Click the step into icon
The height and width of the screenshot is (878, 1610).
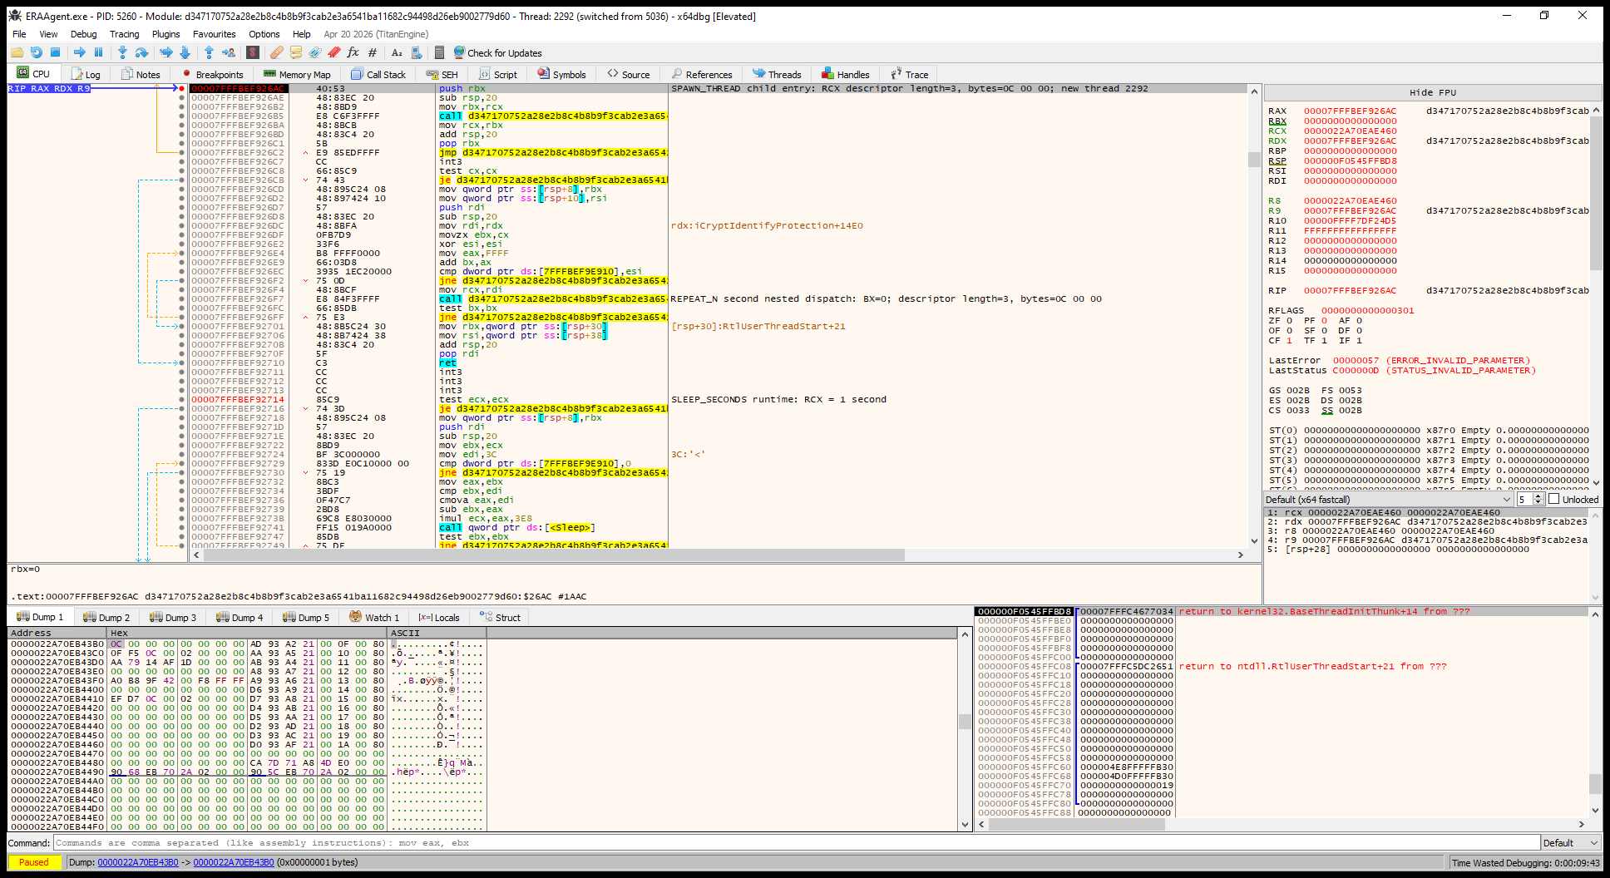tap(122, 52)
